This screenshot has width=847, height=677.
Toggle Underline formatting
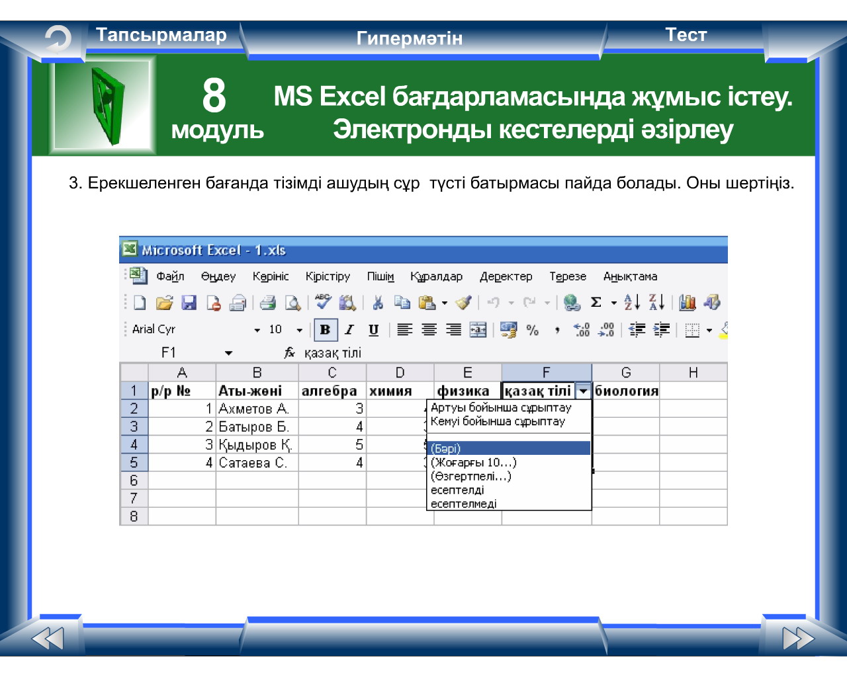click(373, 330)
